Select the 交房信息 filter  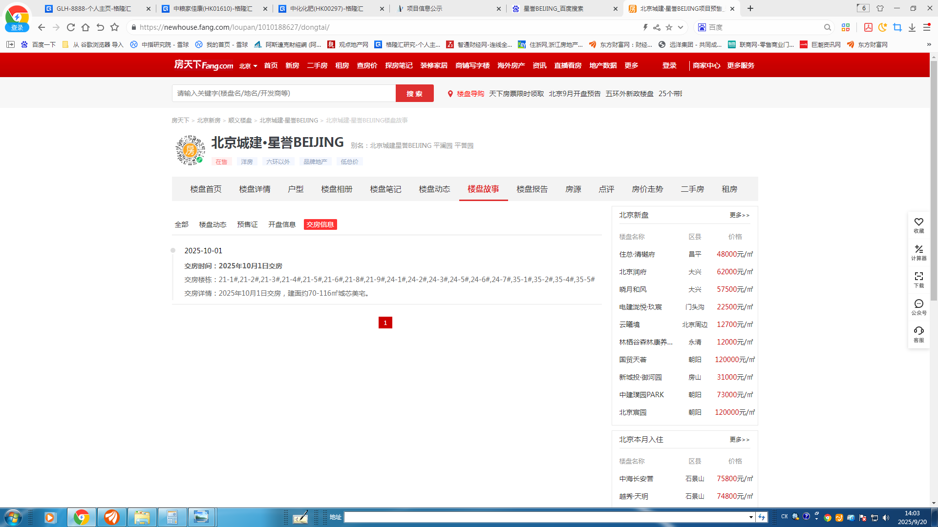tap(320, 224)
